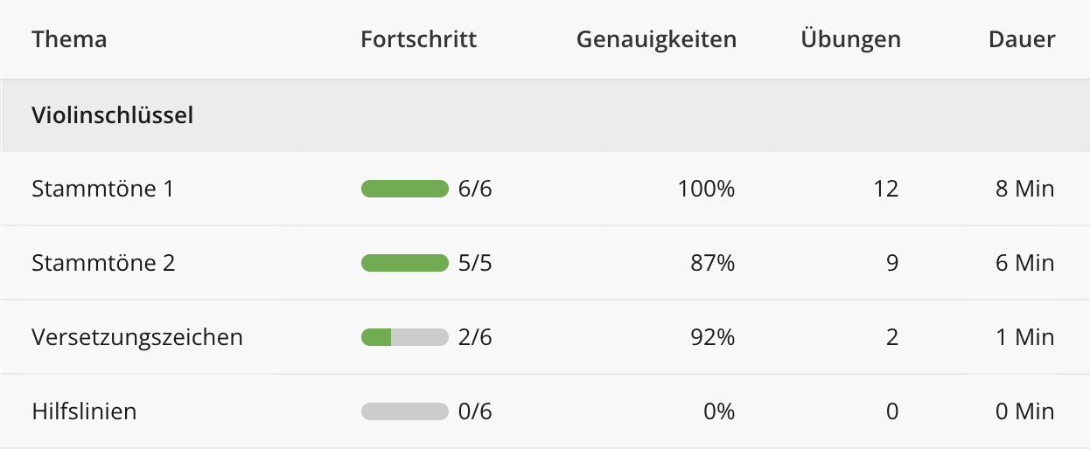Click the 2/6 progress count
Screen dimensions: 1090x449
(x=475, y=337)
